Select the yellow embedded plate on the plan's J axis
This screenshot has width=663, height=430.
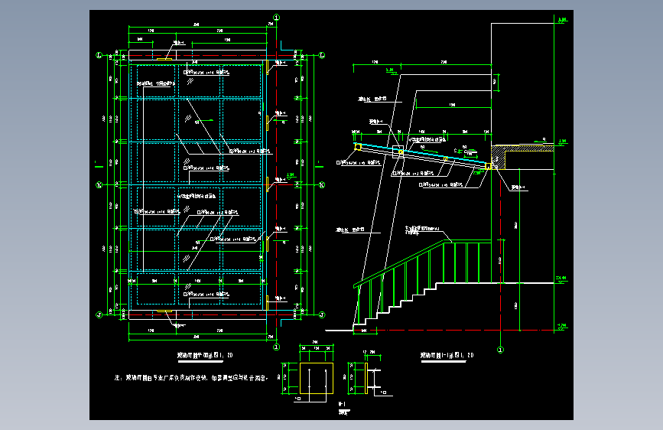coord(164,311)
